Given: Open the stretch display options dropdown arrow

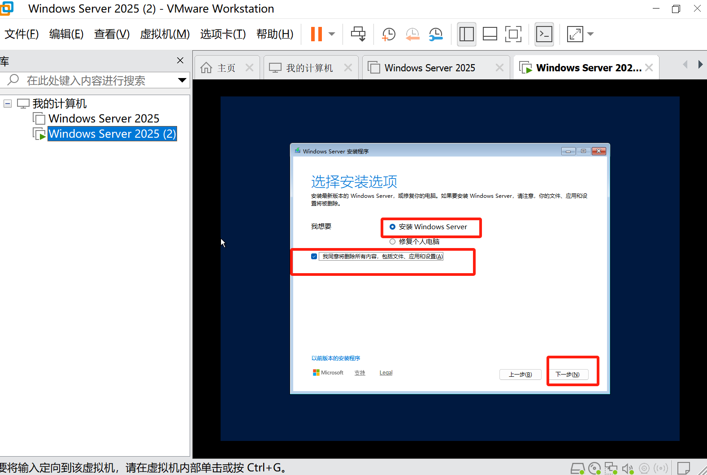Looking at the screenshot, I should pos(590,34).
